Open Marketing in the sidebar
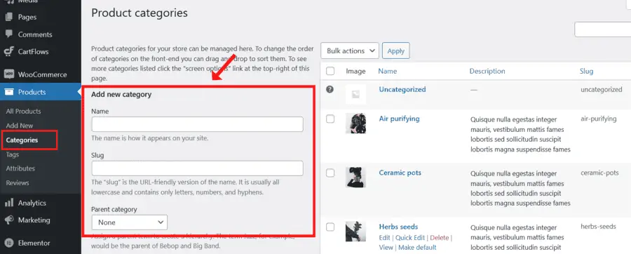 (34, 220)
